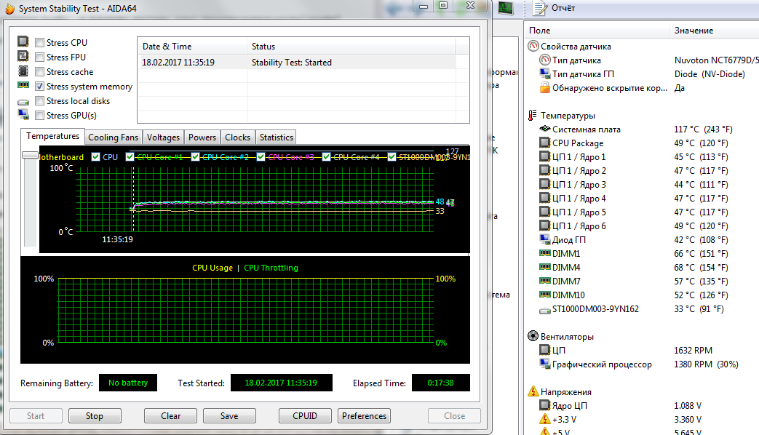Enable the Stress cache checkbox
759x435 pixels.
click(x=40, y=71)
